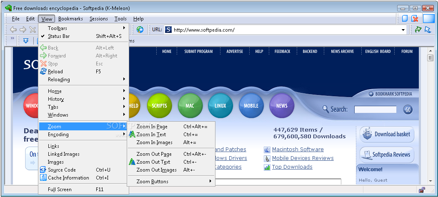This screenshot has width=438, height=197.
Task: Click the Softpedia favicon in the URL bar
Action: 168,30
